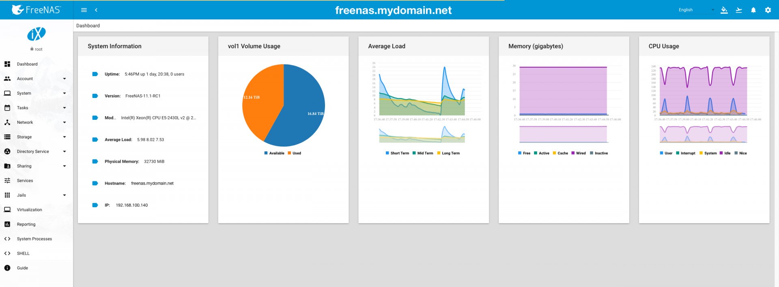Open the notifications bell icon
Image resolution: width=779 pixels, height=287 pixels.
coord(753,10)
